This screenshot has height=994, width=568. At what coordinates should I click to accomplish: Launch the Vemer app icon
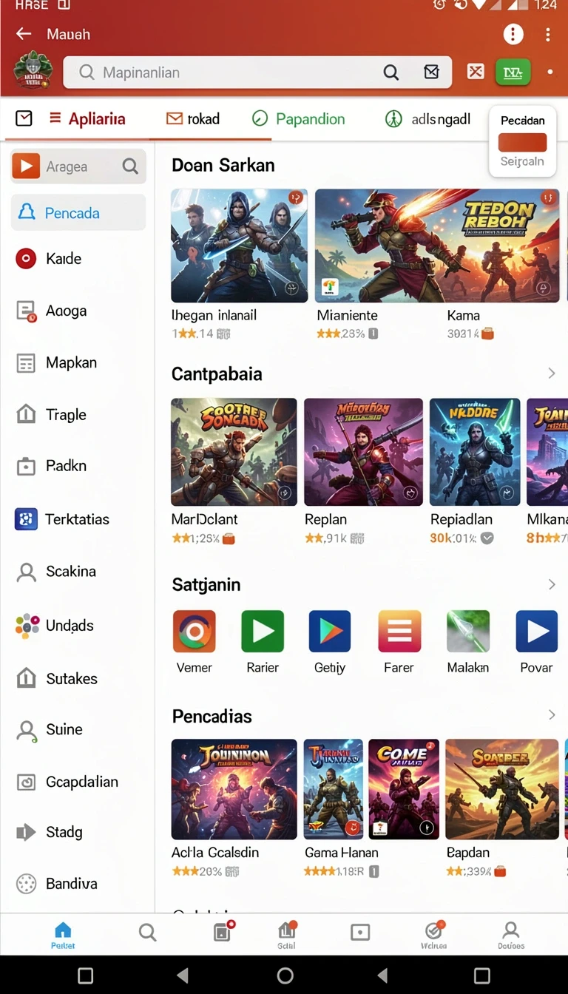point(194,631)
